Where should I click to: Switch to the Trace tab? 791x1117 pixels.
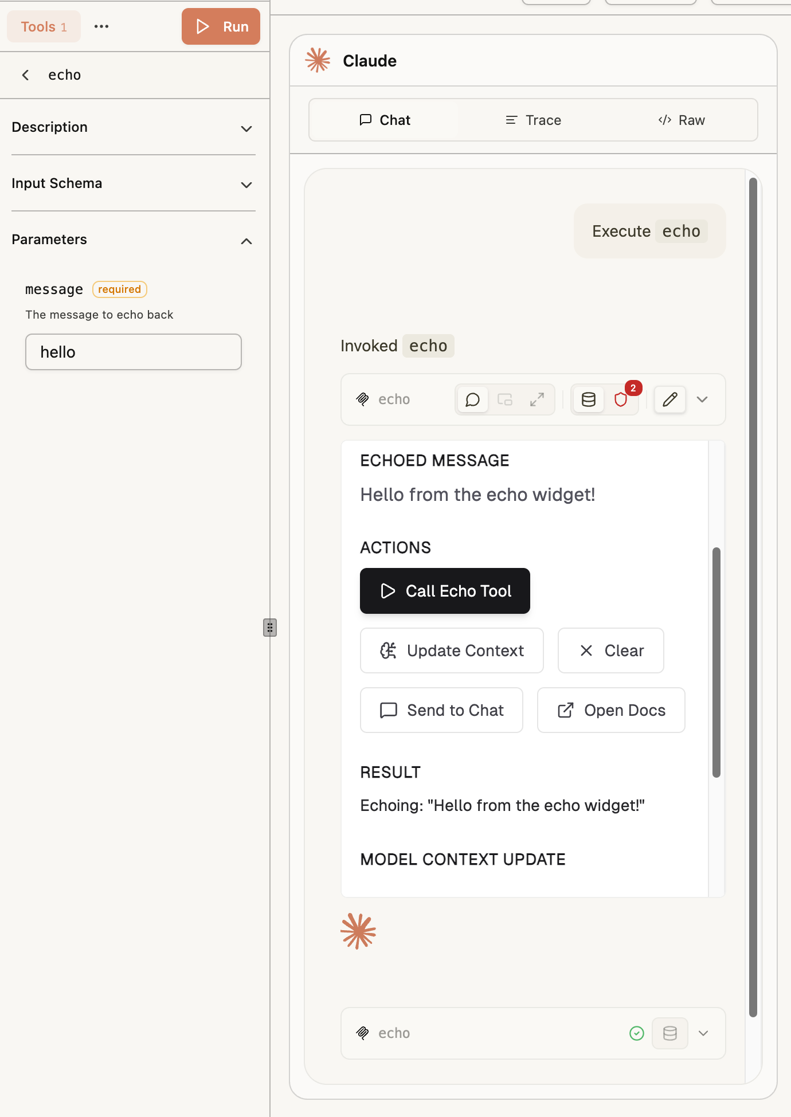533,120
